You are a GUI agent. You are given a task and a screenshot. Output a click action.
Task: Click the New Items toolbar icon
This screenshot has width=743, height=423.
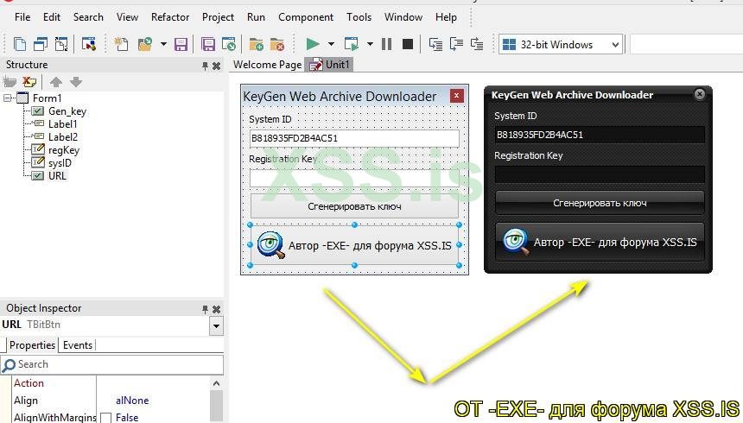coord(121,45)
